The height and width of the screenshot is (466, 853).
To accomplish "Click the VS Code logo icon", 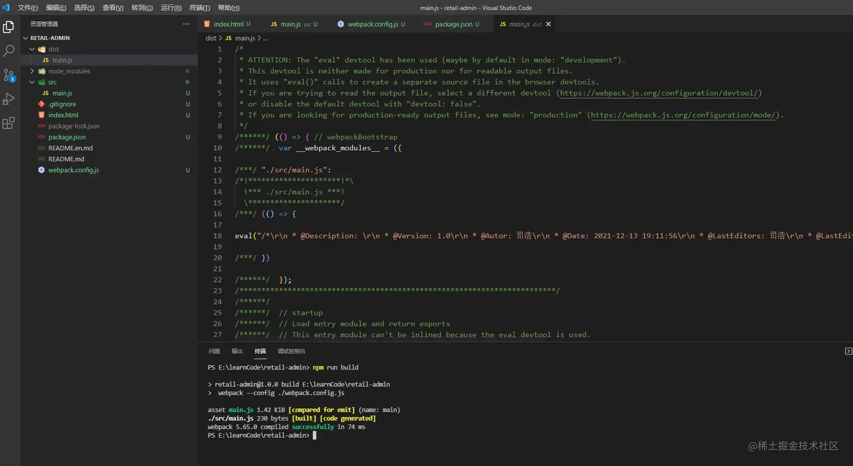I will [x=6, y=7].
